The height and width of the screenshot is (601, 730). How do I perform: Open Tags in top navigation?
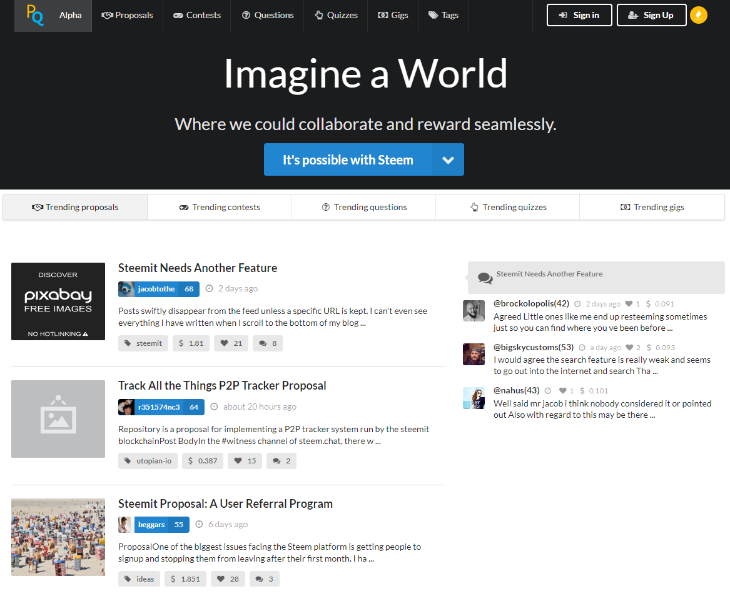(x=444, y=16)
